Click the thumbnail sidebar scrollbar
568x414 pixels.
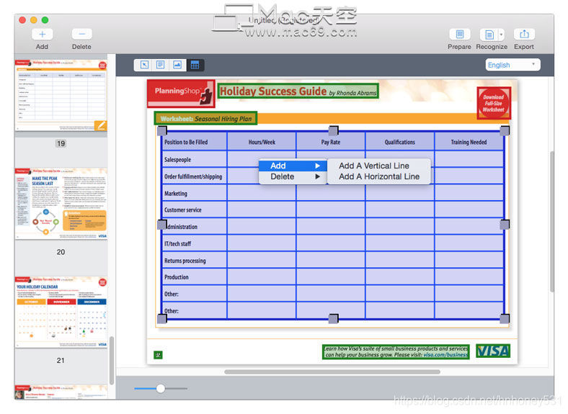(112, 360)
